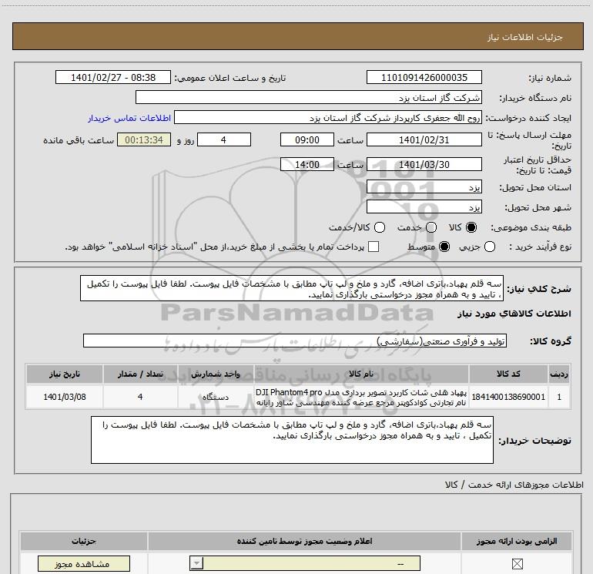Click the goods group field تولید و فرآوری صنعتی
This screenshot has height=574, width=593.
tap(295, 341)
